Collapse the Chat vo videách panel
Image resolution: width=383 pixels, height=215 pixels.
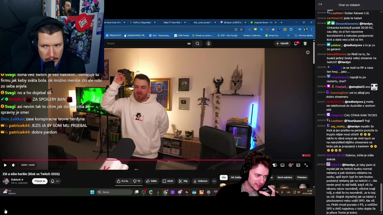pos(320,4)
